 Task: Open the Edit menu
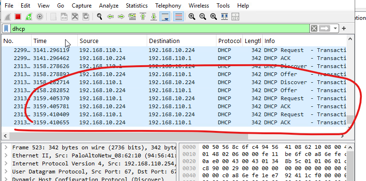[x=25, y=6]
